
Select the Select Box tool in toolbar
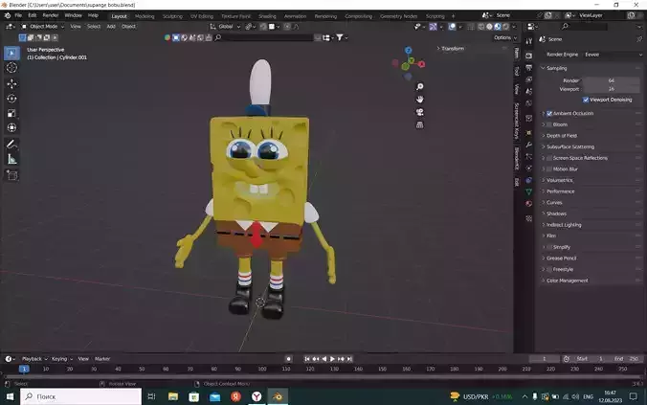(x=11, y=53)
